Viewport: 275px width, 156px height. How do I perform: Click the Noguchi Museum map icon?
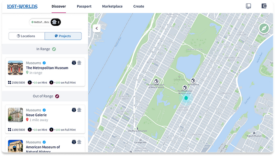point(254,133)
